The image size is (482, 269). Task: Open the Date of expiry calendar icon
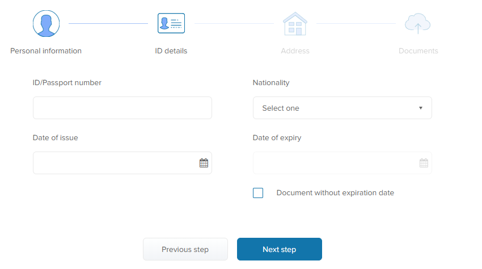point(424,163)
